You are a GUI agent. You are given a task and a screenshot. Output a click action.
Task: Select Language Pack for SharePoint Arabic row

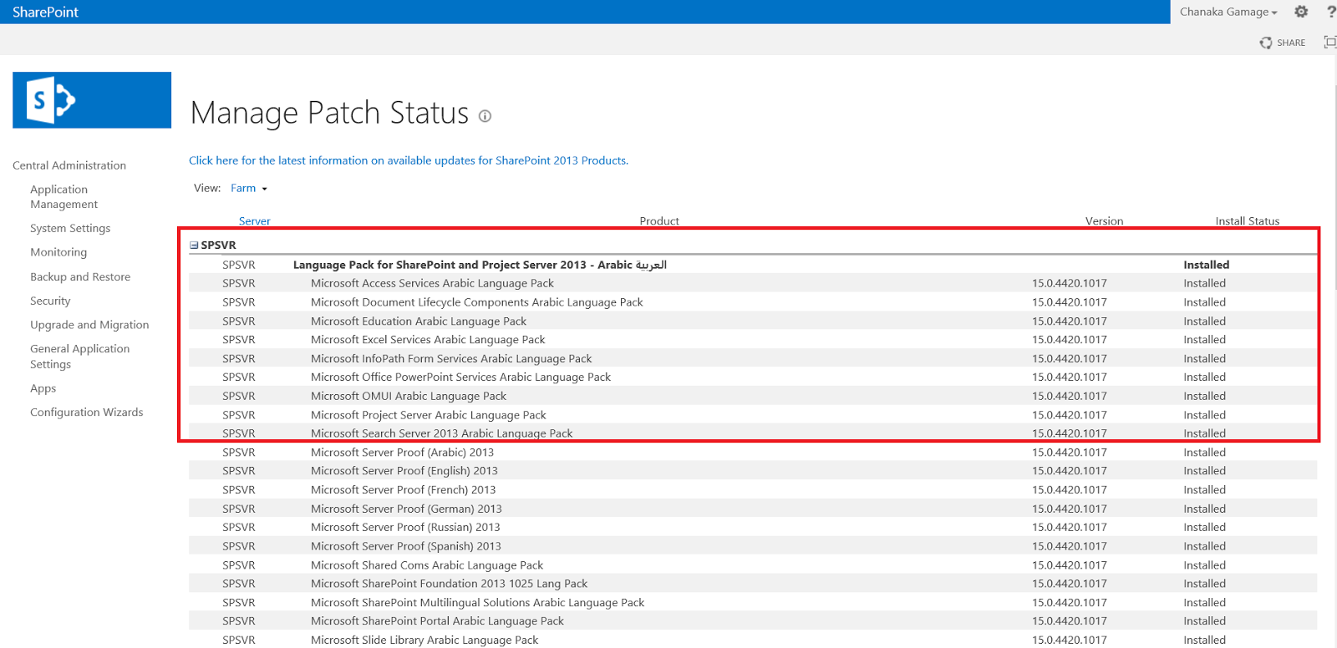click(753, 265)
